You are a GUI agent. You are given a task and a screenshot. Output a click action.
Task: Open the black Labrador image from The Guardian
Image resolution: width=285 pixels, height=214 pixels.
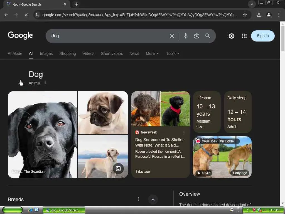(42, 135)
